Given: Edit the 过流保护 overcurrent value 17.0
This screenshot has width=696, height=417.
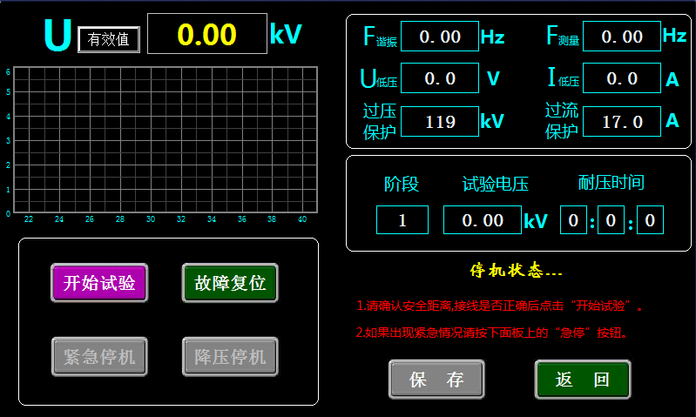Looking at the screenshot, I should [x=622, y=121].
